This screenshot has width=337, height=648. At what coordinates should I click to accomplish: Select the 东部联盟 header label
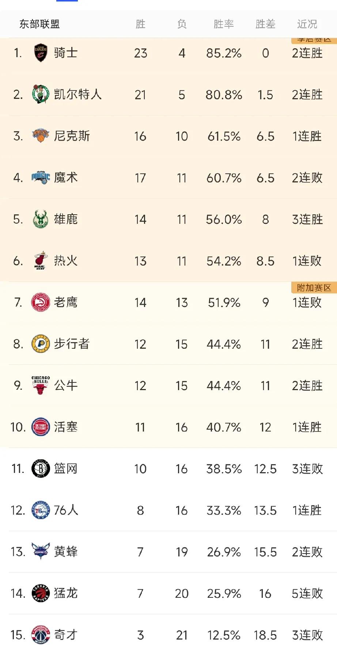[x=39, y=24]
